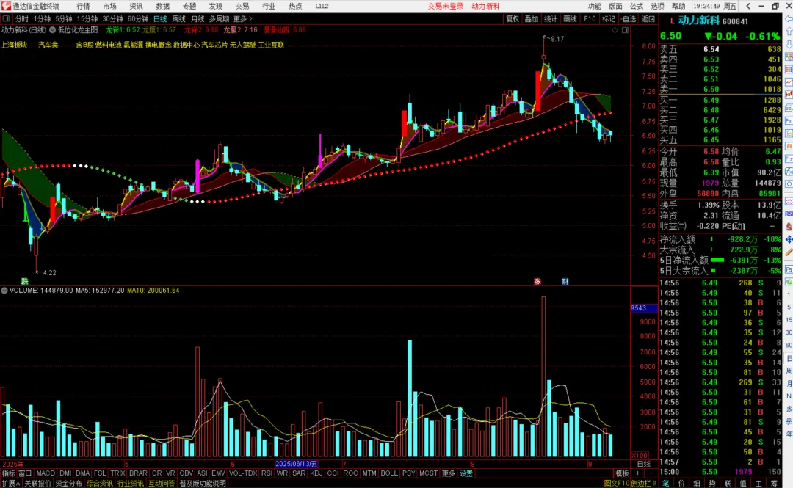Click the back arrow in title bar
The image size is (793, 488).
pos(748,6)
